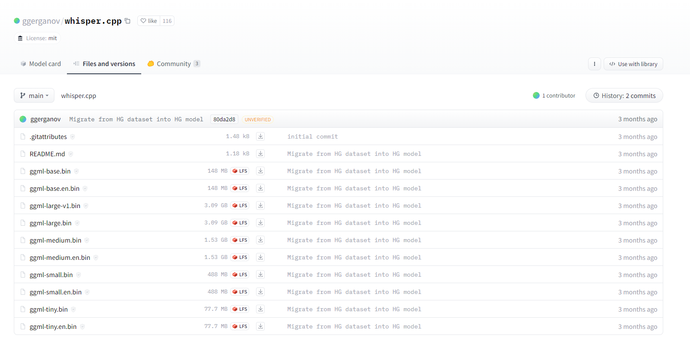This screenshot has height=344, width=690.
Task: Download the README.md file
Action: click(x=260, y=154)
